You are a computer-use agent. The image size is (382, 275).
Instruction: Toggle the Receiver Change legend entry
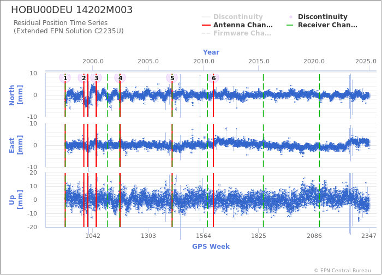pos(321,25)
